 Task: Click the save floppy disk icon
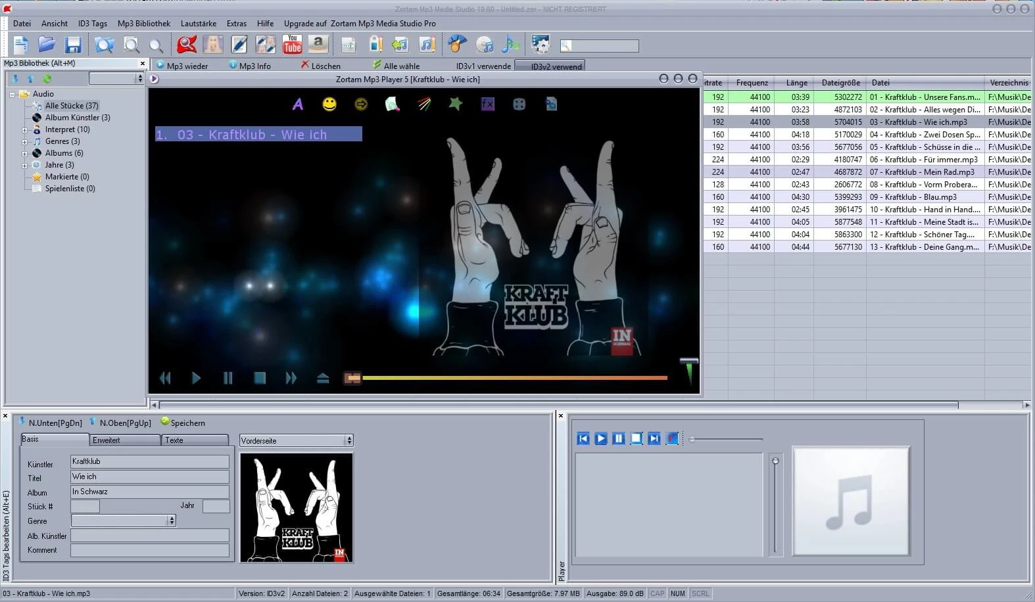point(72,45)
